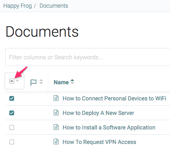170x148 pixels.
Task: Open How to Connect Personal Devices to WiFi
Action: pos(114,98)
